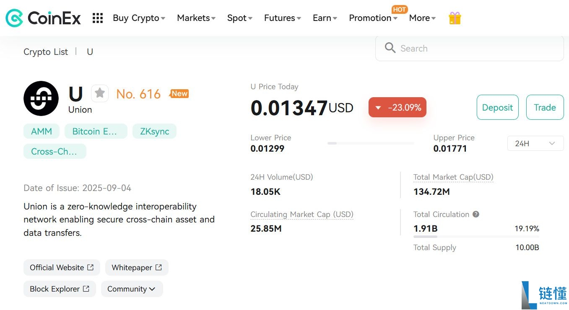Toggle the favorite star for U

pyautogui.click(x=100, y=93)
